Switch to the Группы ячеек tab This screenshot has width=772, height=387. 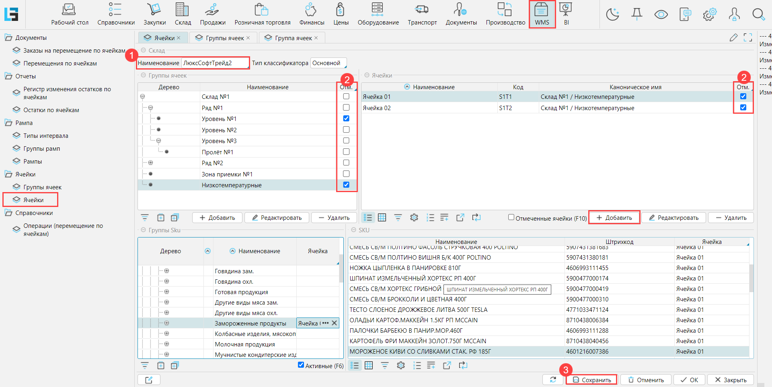(x=222, y=38)
